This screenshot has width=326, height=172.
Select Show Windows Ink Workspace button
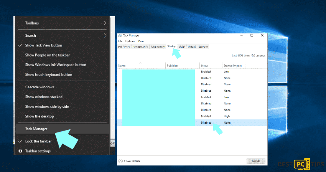56,65
